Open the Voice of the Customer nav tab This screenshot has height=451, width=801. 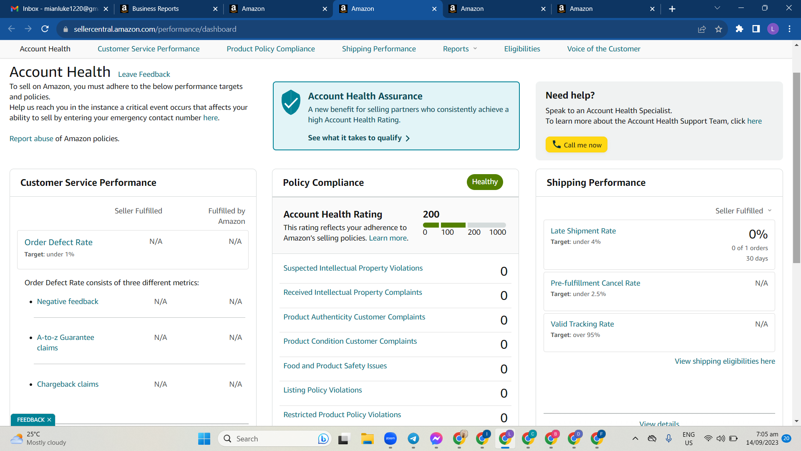[x=604, y=49]
